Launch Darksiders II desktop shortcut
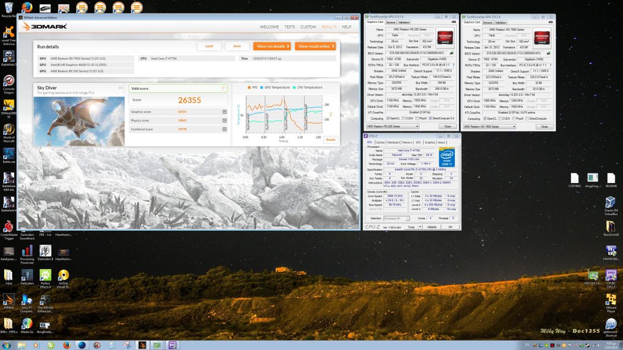 (45, 253)
